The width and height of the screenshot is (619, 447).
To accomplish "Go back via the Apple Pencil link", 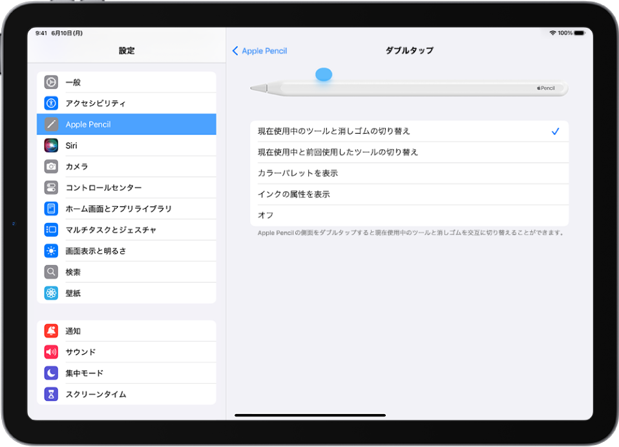I will 264,51.
